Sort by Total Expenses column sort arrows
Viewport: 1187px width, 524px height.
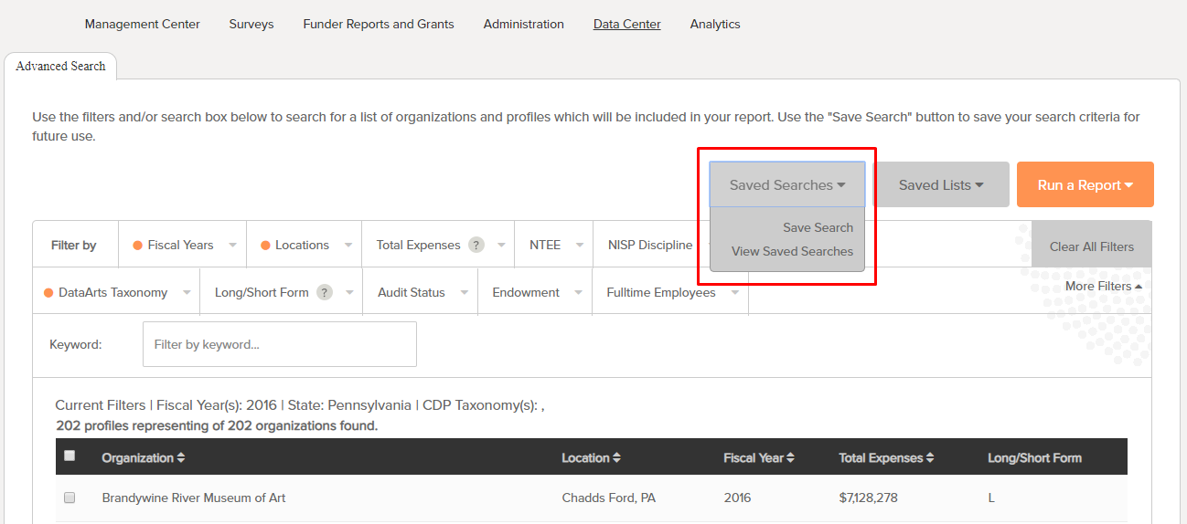(930, 457)
